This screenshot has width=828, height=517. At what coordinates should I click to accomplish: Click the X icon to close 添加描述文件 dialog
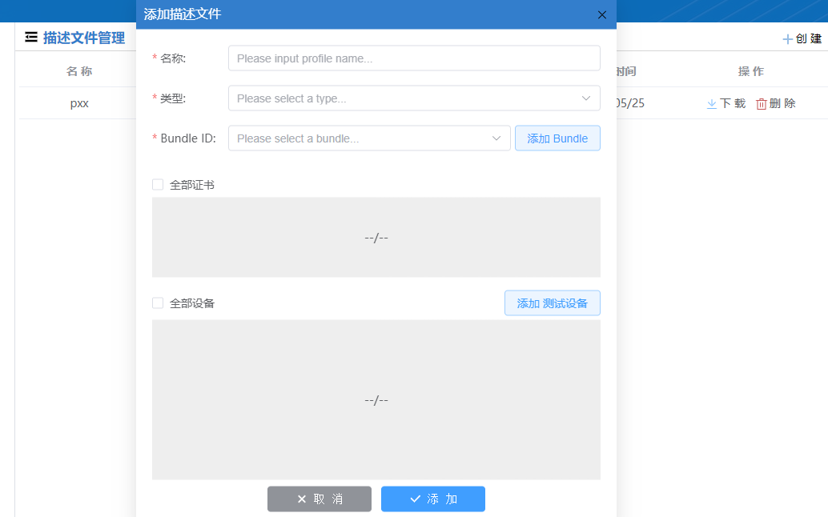pos(602,14)
